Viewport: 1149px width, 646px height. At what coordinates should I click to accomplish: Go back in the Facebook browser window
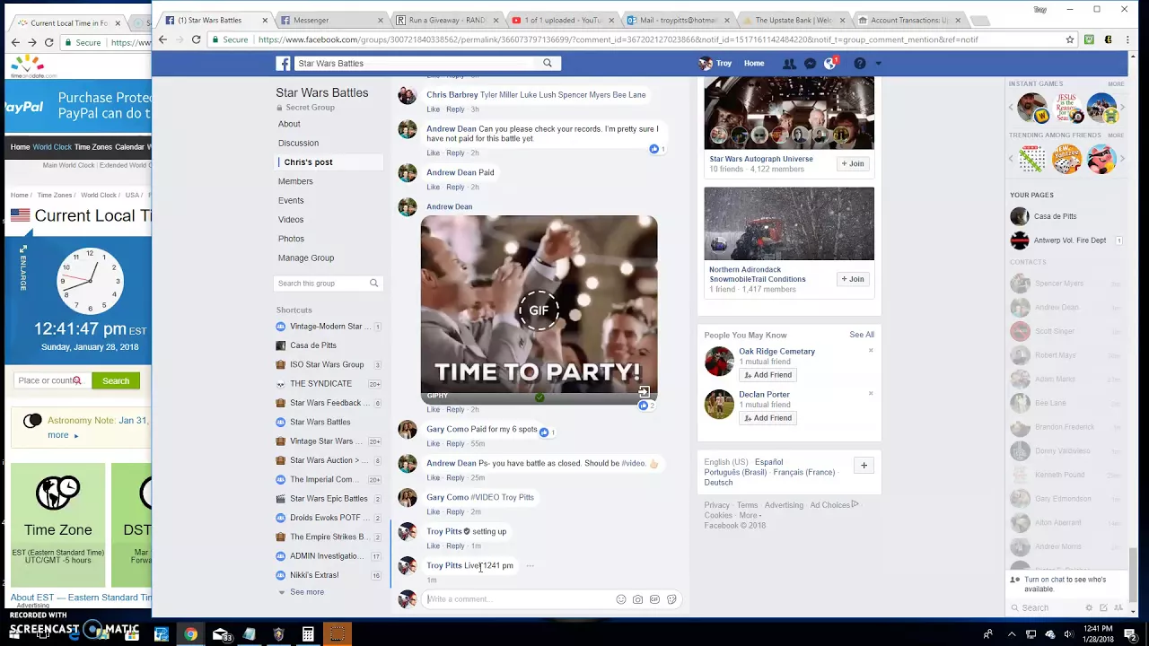[x=162, y=39]
